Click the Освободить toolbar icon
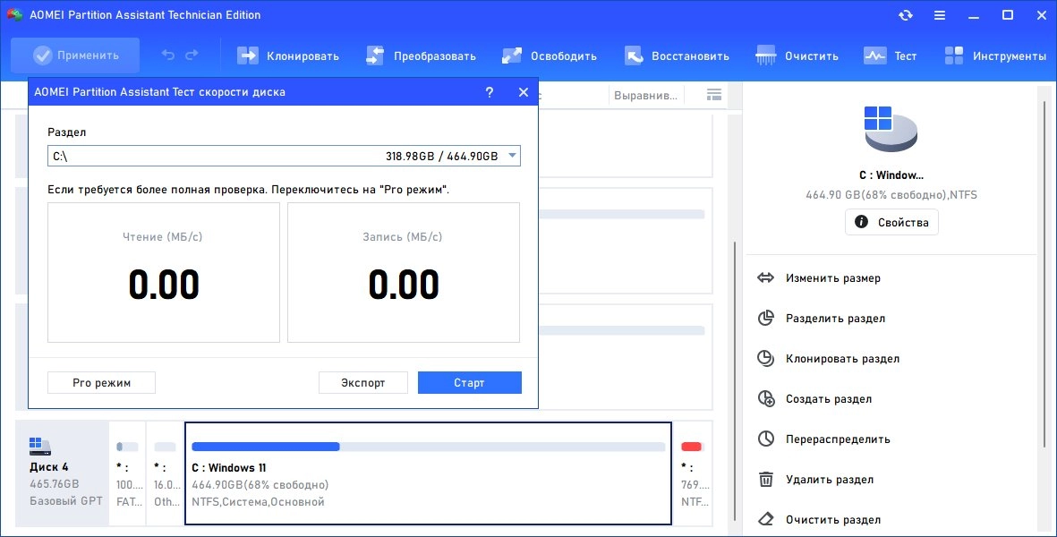This screenshot has height=537, width=1057. (512, 55)
